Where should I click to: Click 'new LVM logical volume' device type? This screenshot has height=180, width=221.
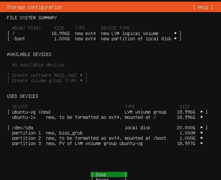click(x=130, y=33)
